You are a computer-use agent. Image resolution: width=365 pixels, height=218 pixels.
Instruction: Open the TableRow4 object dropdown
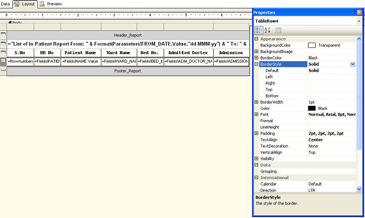tap(359, 21)
